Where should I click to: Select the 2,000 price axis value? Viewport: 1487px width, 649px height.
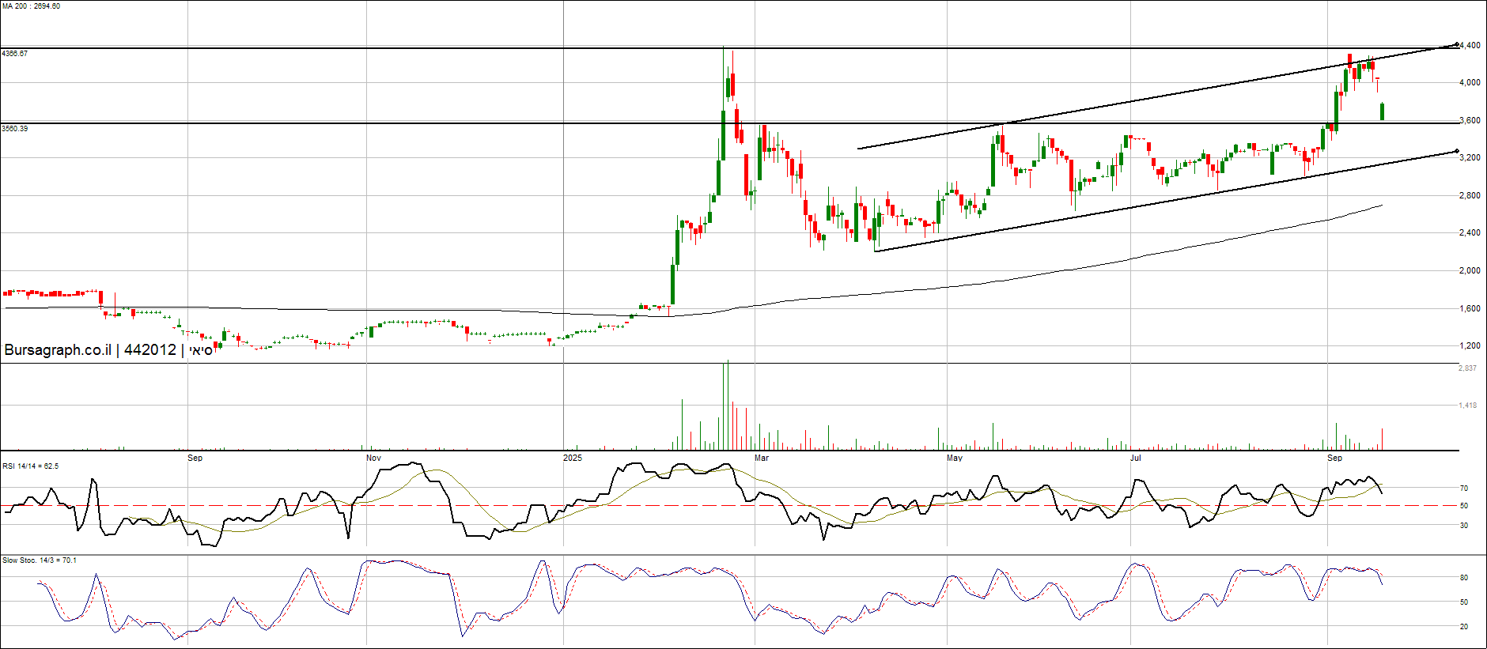click(1470, 271)
